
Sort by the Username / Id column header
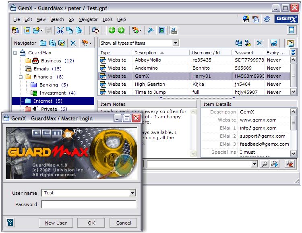[x=211, y=53]
